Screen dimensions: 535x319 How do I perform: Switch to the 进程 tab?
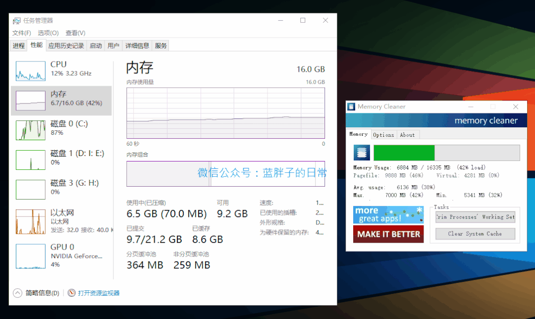(x=18, y=45)
